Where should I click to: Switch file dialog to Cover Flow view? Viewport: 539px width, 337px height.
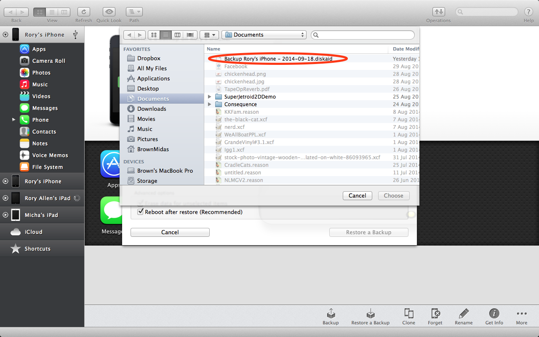point(190,35)
